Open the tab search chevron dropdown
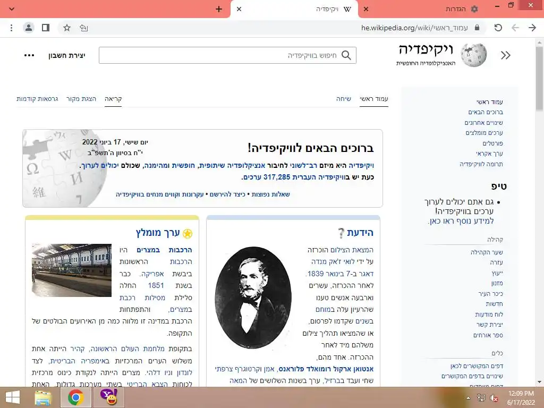 pos(12,9)
